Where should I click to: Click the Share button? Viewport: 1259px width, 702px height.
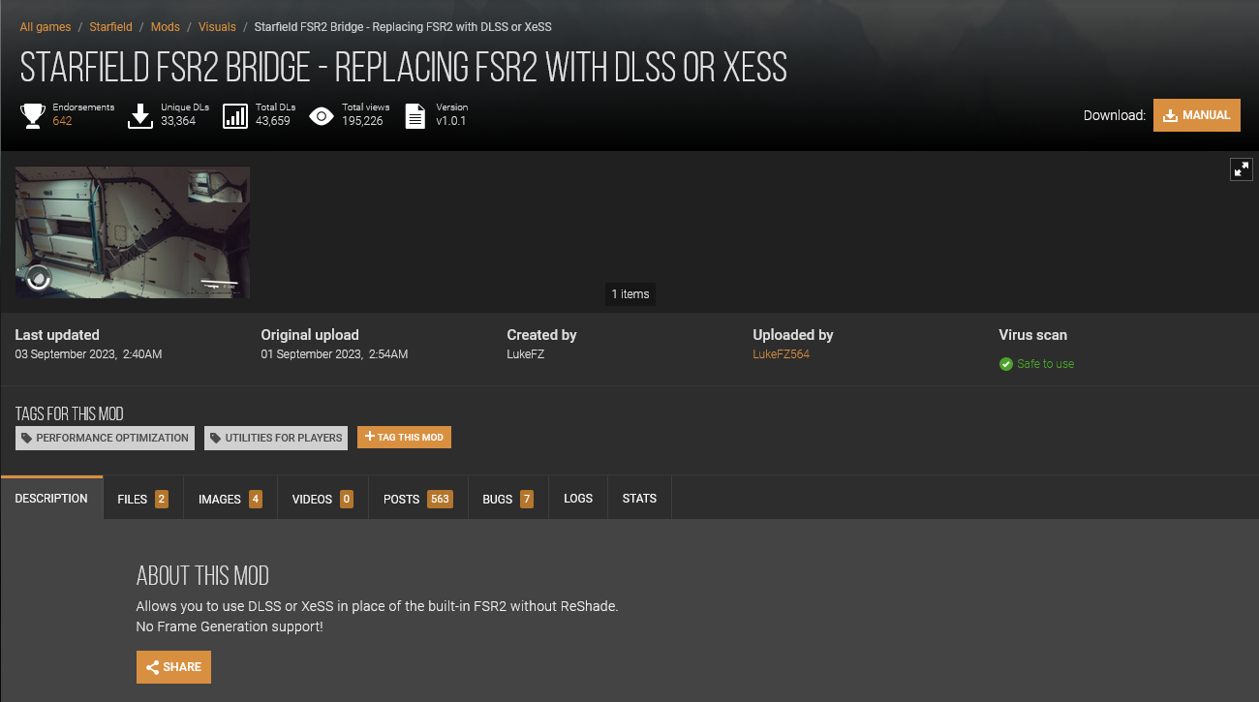(173, 667)
